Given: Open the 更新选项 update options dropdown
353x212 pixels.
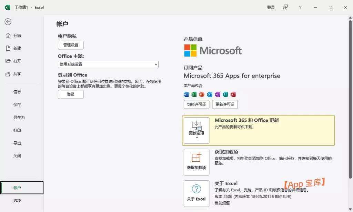Looking at the screenshot, I should point(196,130).
